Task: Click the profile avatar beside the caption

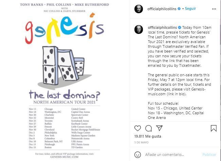Action: coord(139,29)
